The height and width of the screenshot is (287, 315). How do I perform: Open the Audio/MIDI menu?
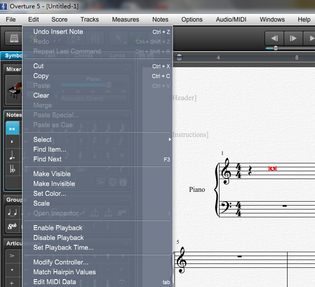pos(231,20)
